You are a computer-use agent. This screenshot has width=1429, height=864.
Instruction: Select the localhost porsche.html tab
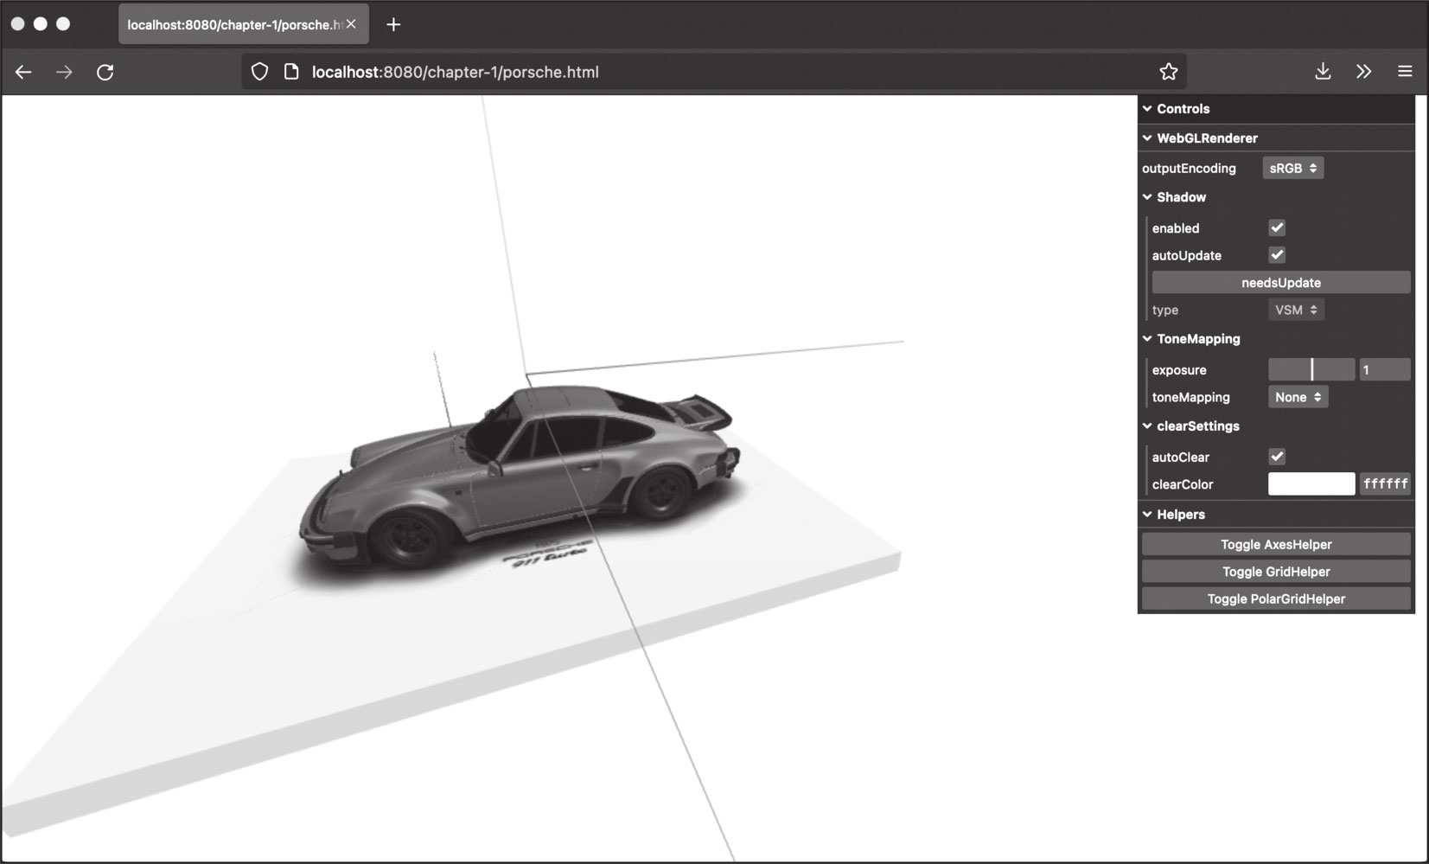[233, 25]
